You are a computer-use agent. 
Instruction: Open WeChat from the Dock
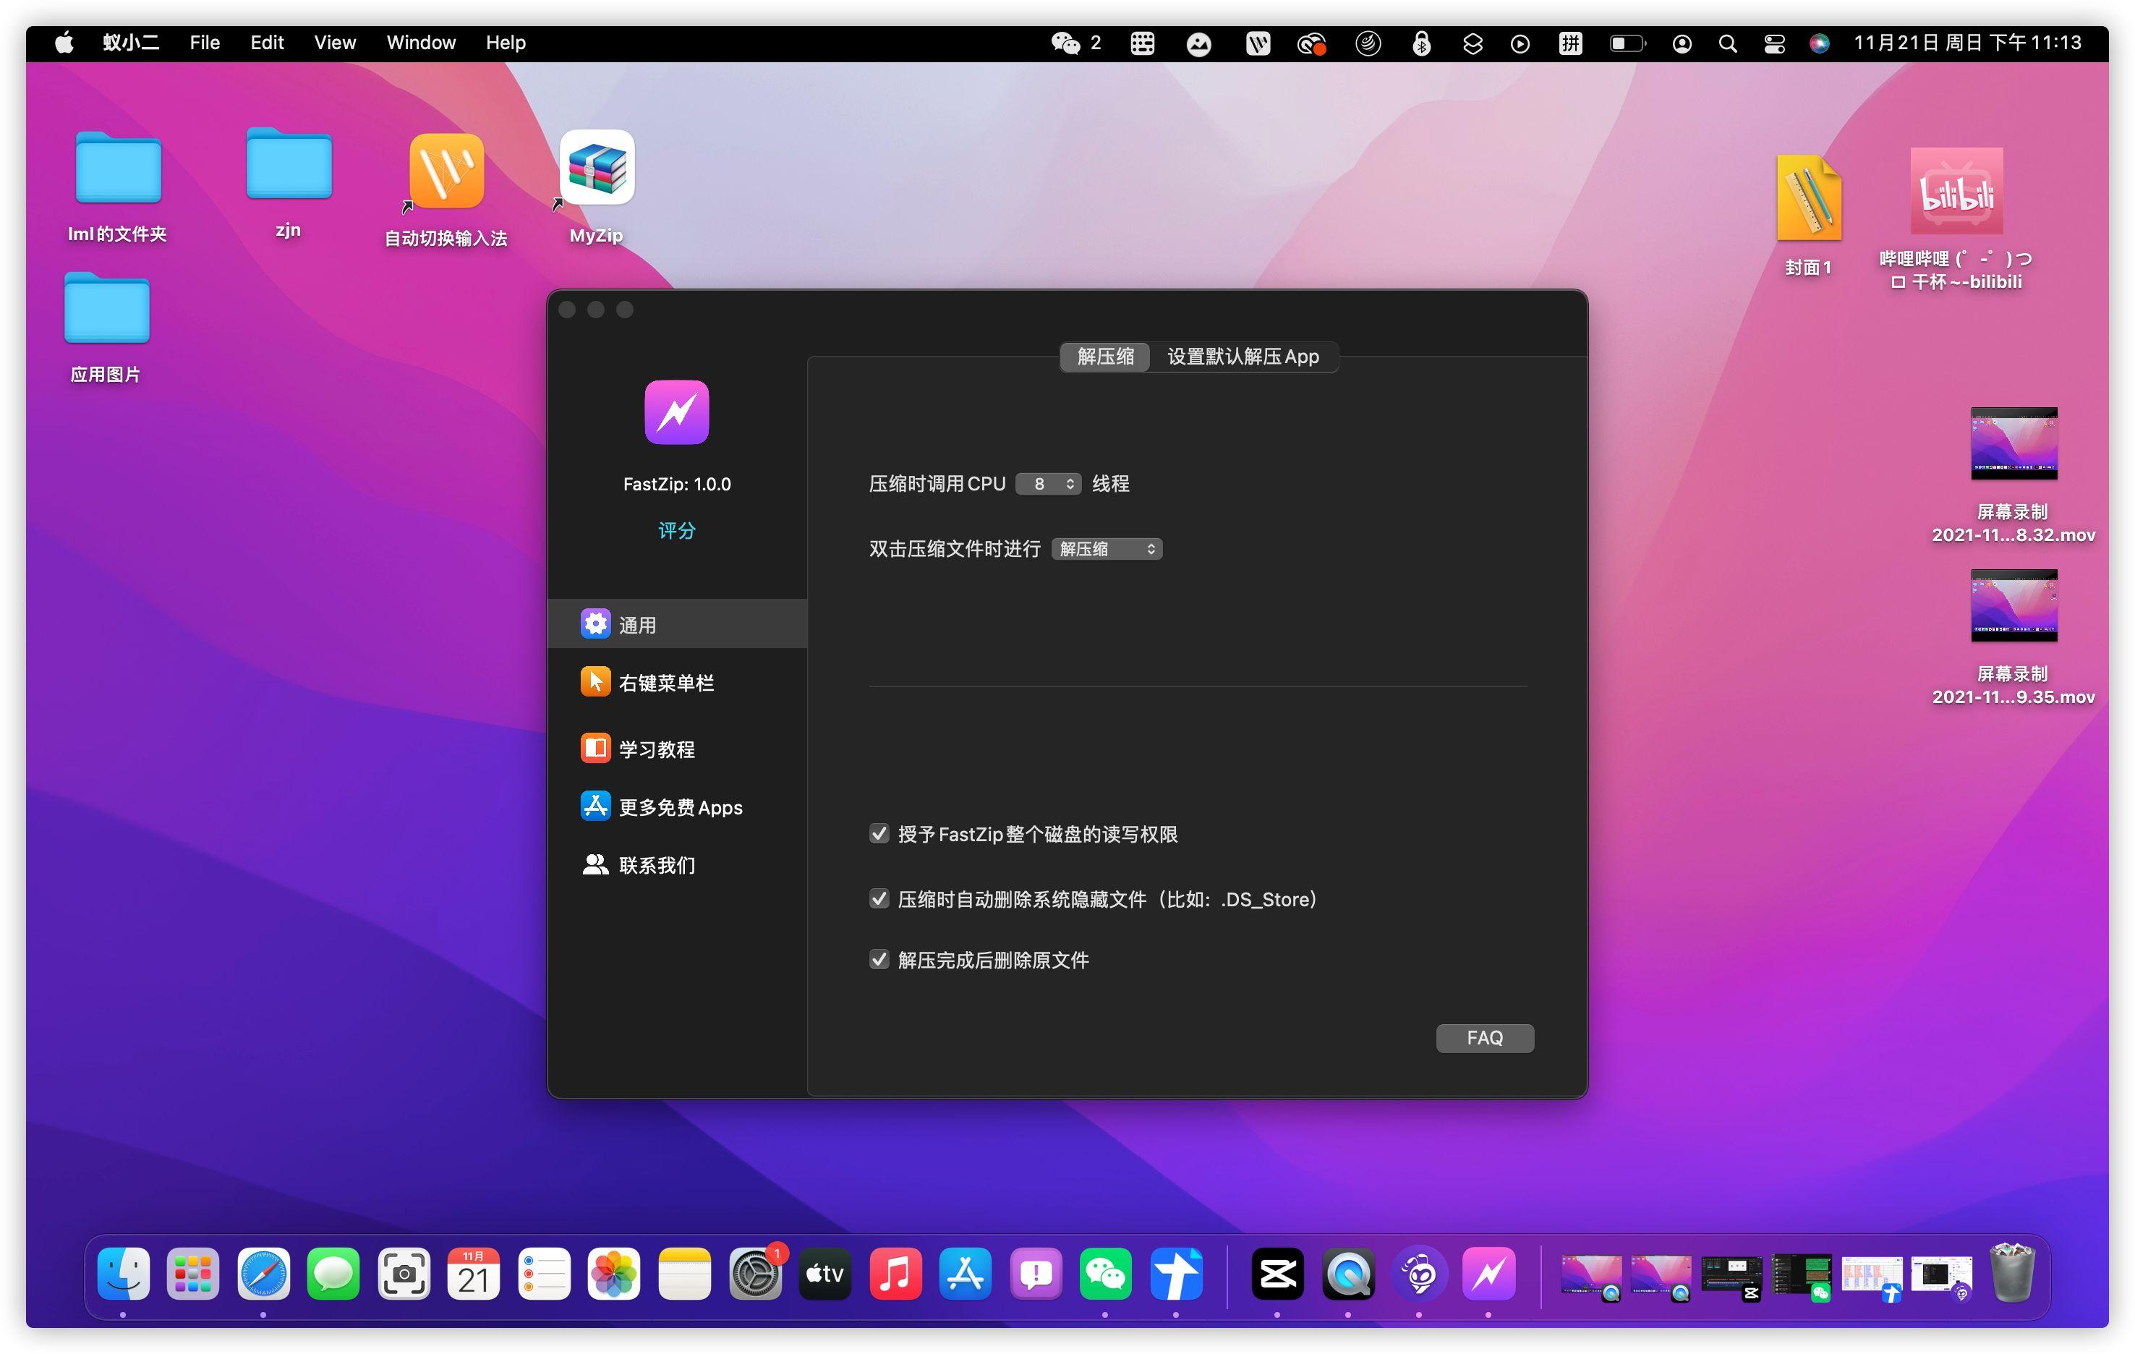(1106, 1274)
